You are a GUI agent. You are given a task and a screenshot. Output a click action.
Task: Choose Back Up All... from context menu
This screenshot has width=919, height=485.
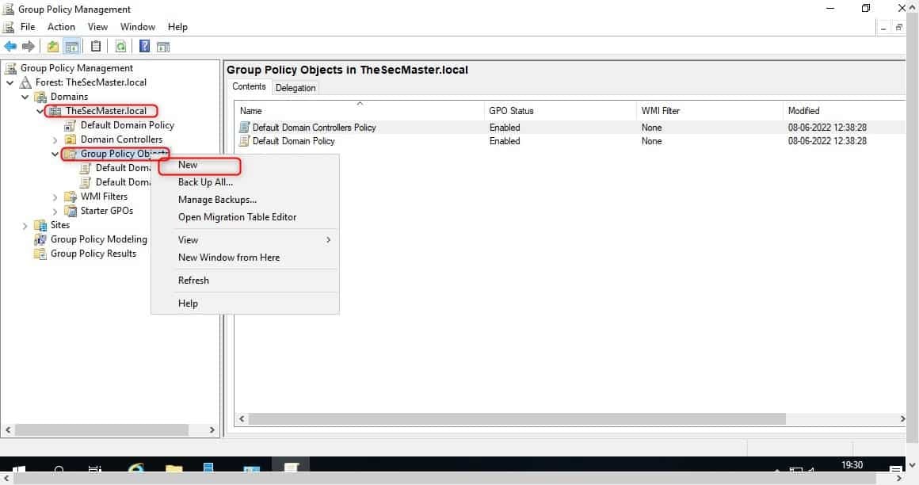pyautogui.click(x=245, y=182)
